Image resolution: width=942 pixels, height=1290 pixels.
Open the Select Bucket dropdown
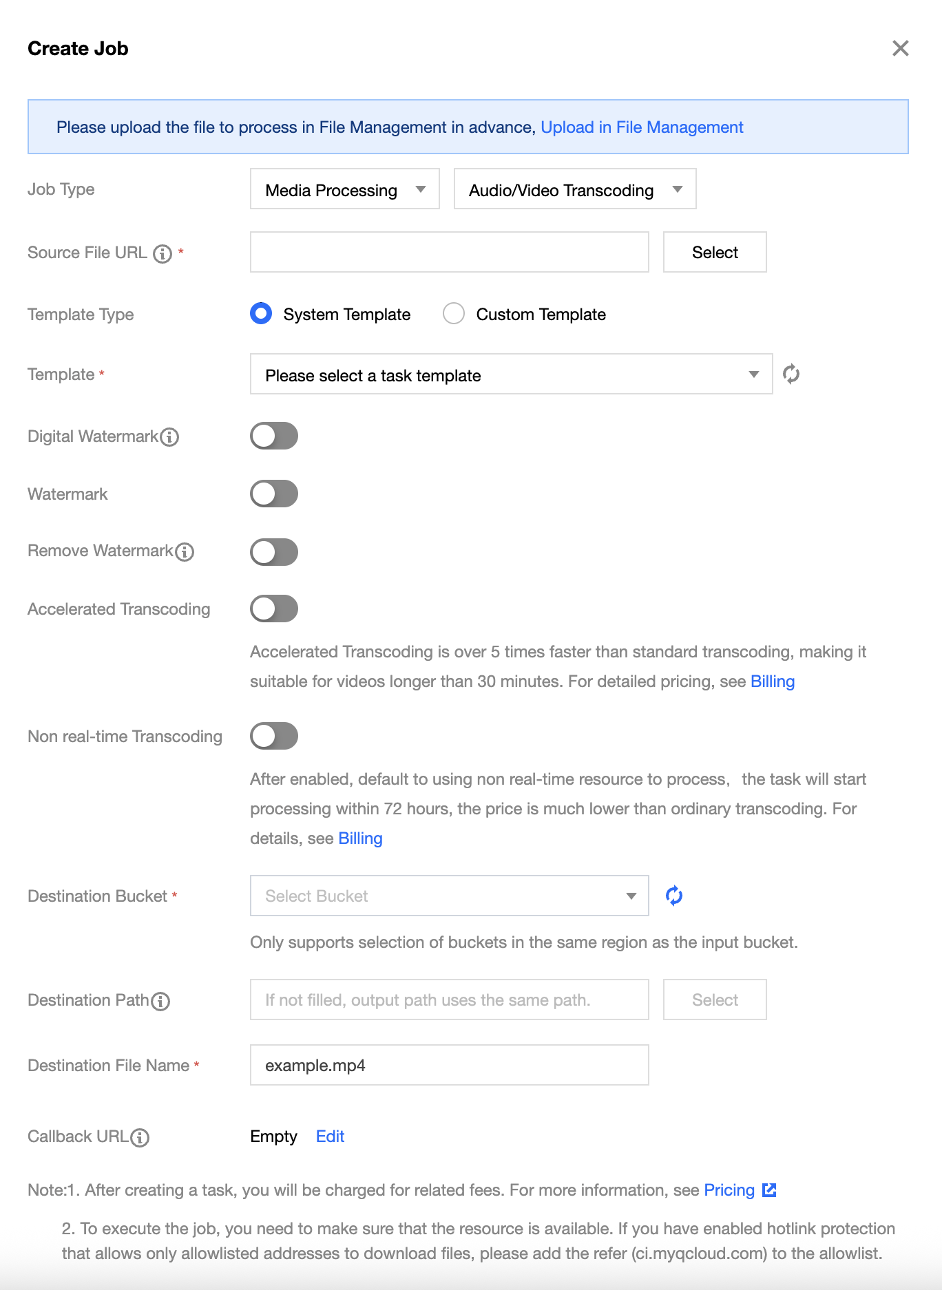pyautogui.click(x=449, y=896)
